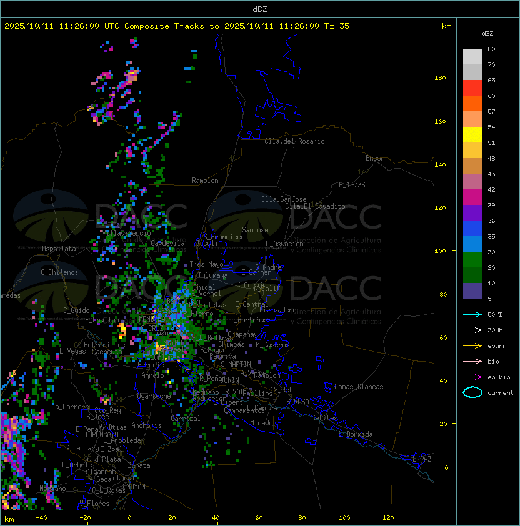
Task: Select the 'Clla.del_Rosario' map label
Action: [294, 141]
